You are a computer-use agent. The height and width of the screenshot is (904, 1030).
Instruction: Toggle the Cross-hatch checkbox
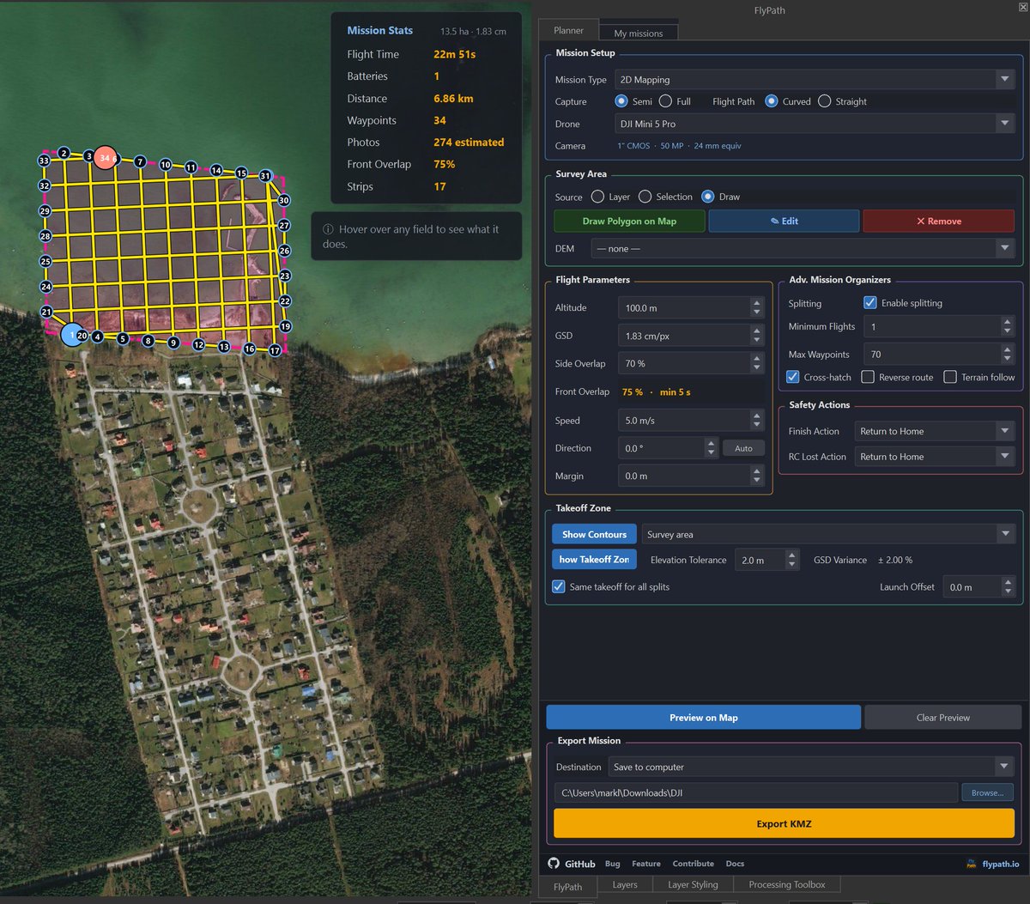tap(793, 377)
